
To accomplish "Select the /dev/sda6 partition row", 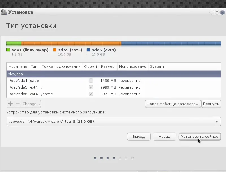I will [114, 94].
